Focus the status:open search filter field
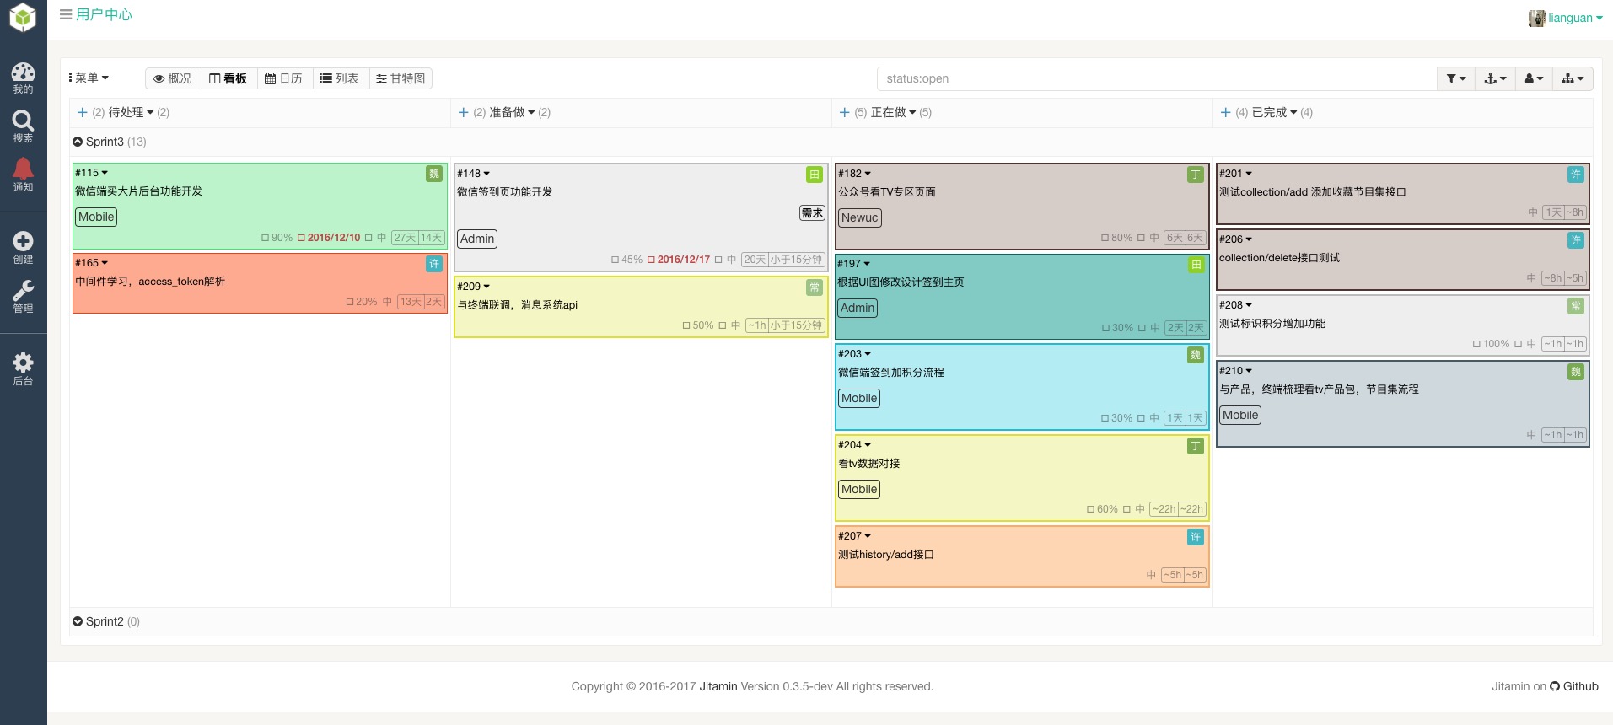 [1155, 78]
